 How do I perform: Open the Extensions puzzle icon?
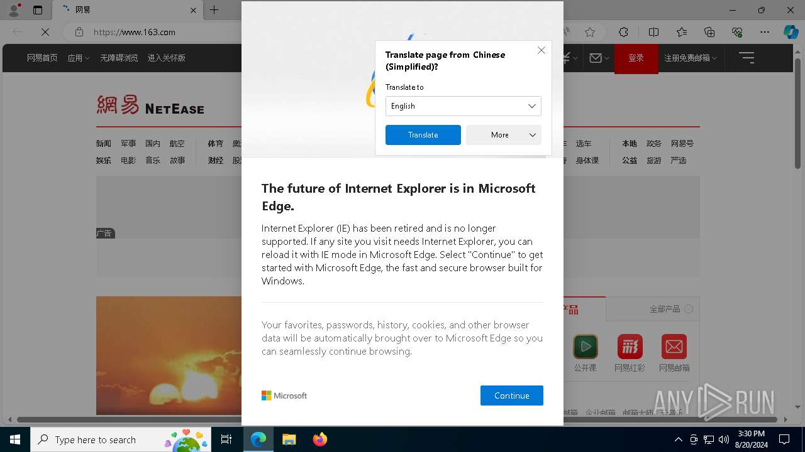(x=623, y=32)
